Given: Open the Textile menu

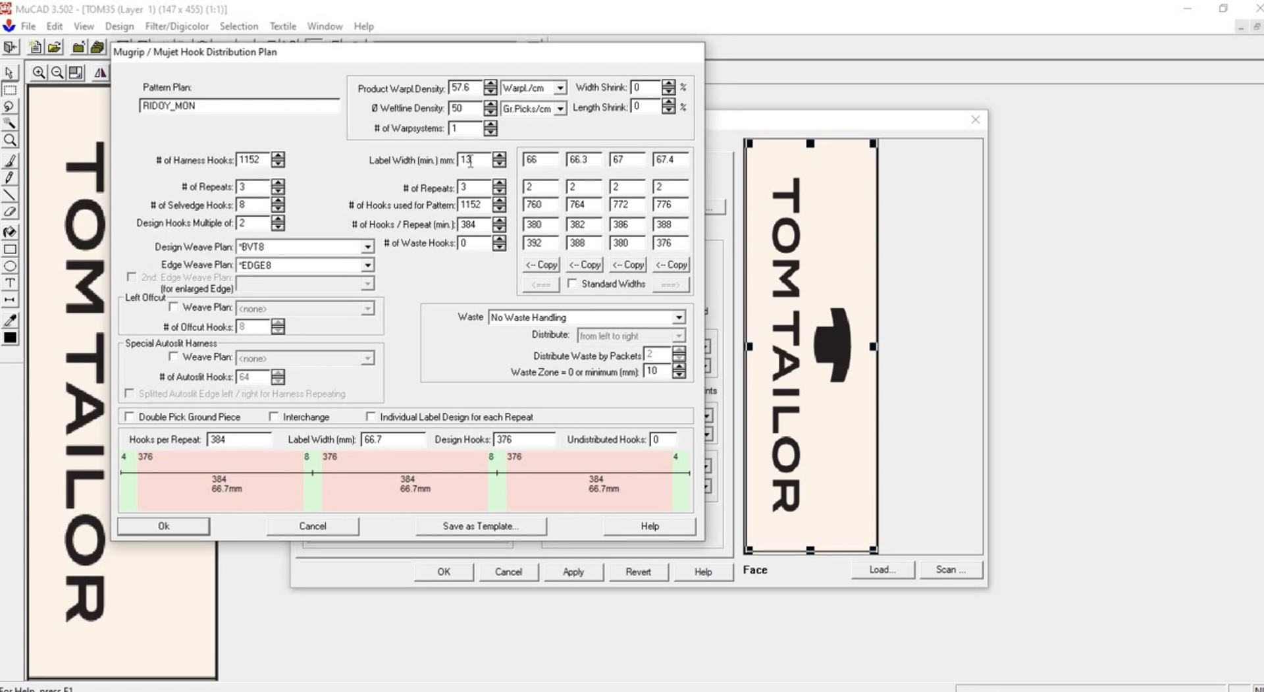Looking at the screenshot, I should click(x=282, y=26).
